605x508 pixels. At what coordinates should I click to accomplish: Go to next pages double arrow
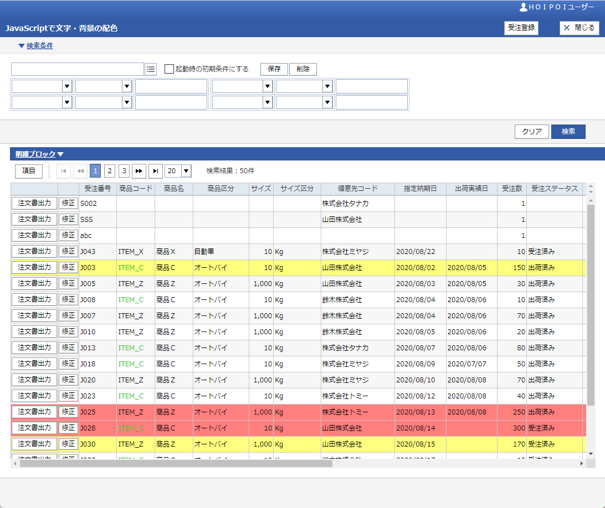click(139, 171)
